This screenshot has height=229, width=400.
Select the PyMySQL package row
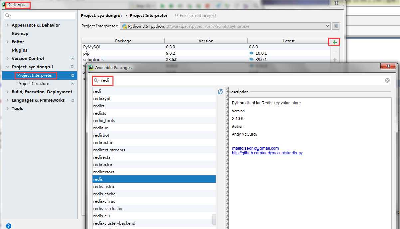click(x=206, y=47)
